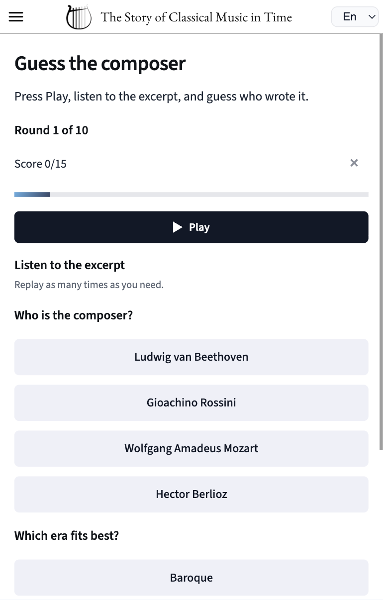This screenshot has width=383, height=600.
Task: Guess Wolfgang Amadeus Mozart
Action: 191,448
